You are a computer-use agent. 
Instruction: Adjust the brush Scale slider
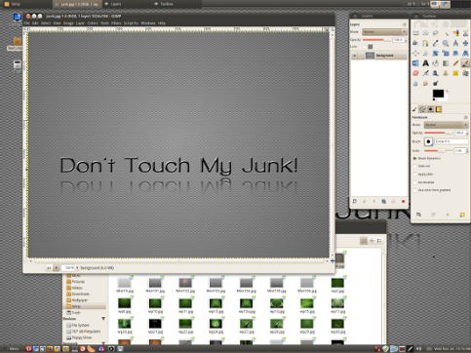click(439, 151)
